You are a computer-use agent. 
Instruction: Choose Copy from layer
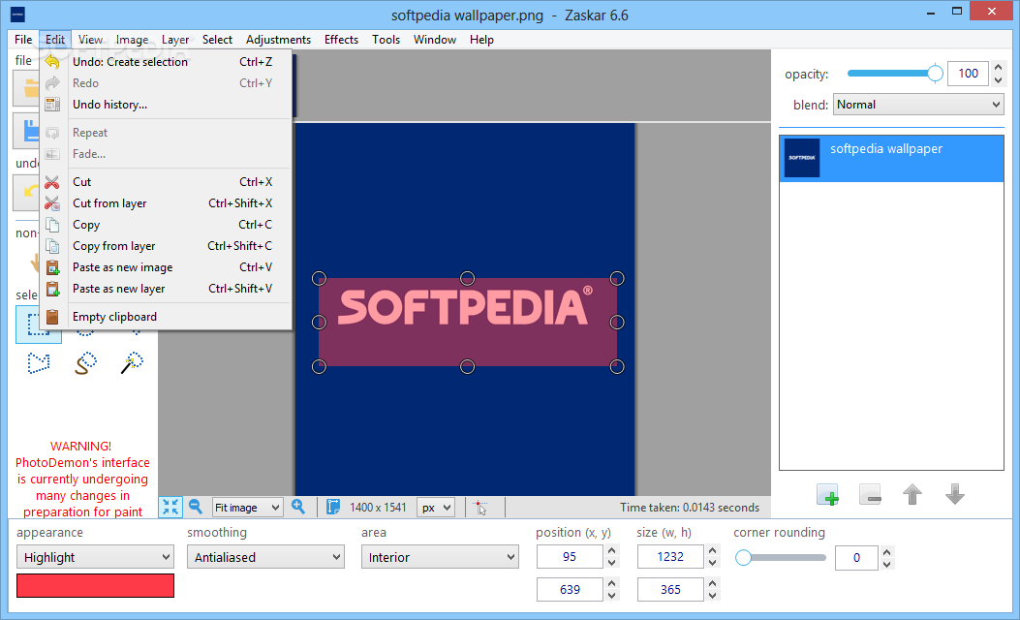pyautogui.click(x=166, y=246)
